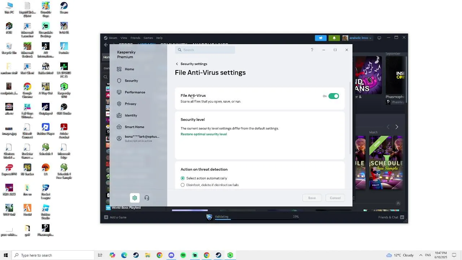The image size is (462, 260).
Task: Click the next arrow in Steam shelf
Action: [397, 127]
